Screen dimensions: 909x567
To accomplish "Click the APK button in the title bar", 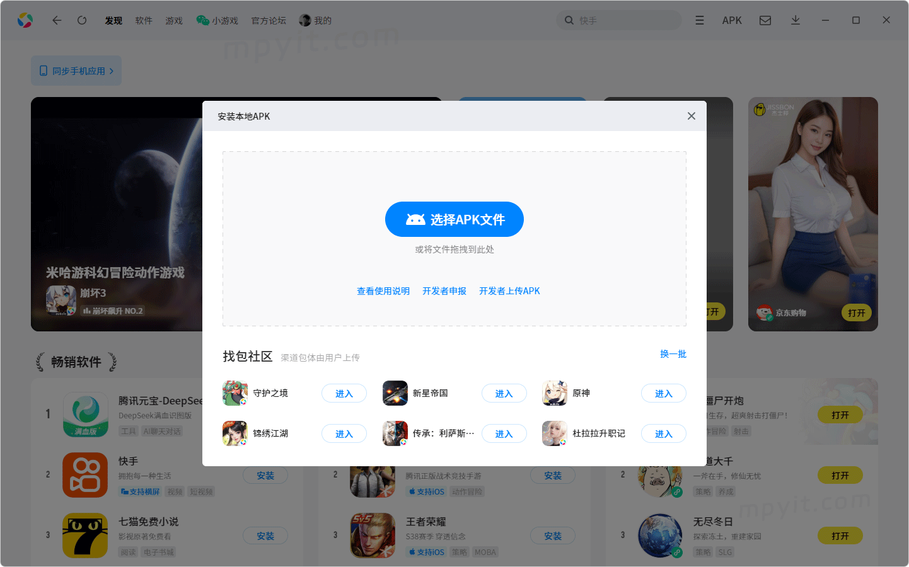I will pos(732,20).
